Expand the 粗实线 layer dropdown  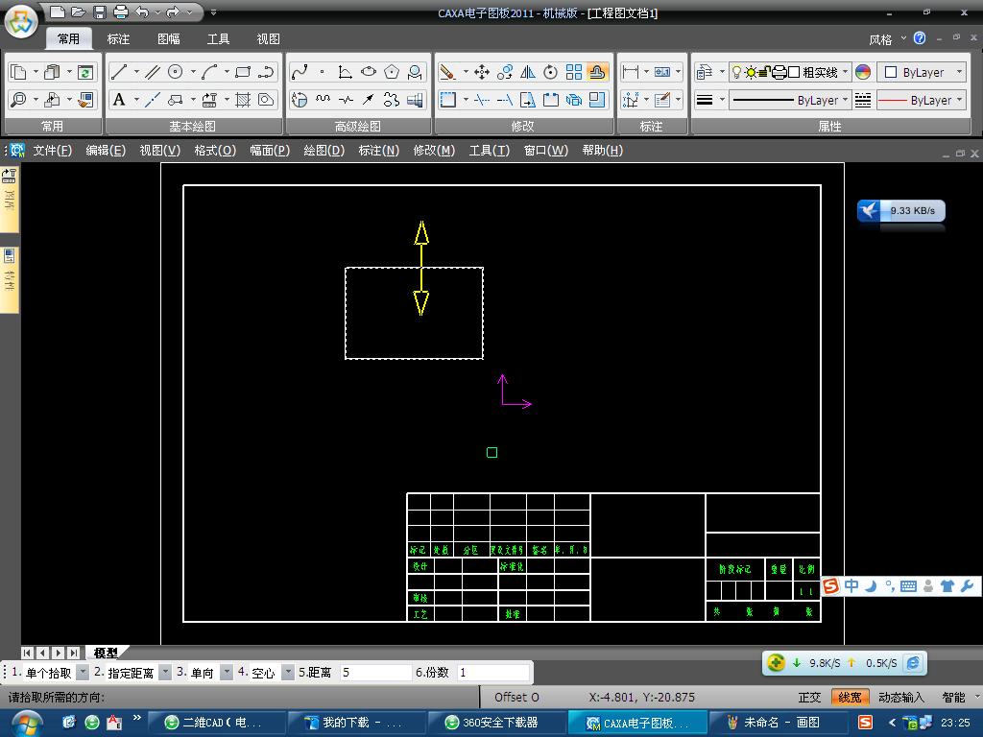point(845,73)
